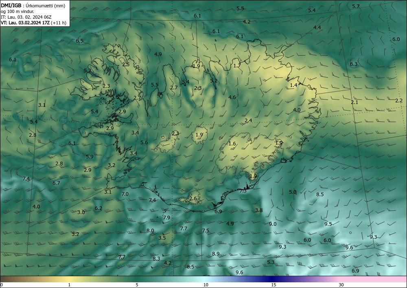Click the 5.3 value label
Screen dimensions: 407x288
point(271,262)
